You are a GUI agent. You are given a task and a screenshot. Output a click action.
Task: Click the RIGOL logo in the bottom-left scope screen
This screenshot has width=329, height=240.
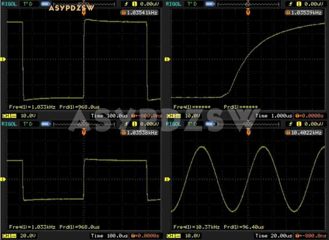(9, 124)
